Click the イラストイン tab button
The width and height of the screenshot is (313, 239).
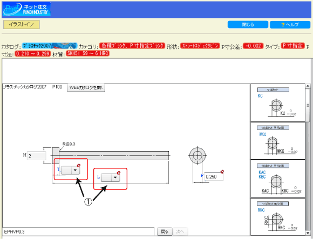click(x=22, y=24)
